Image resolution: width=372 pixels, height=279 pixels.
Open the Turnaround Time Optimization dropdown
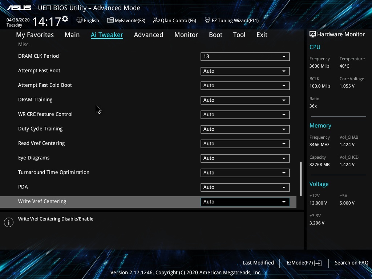245,173
